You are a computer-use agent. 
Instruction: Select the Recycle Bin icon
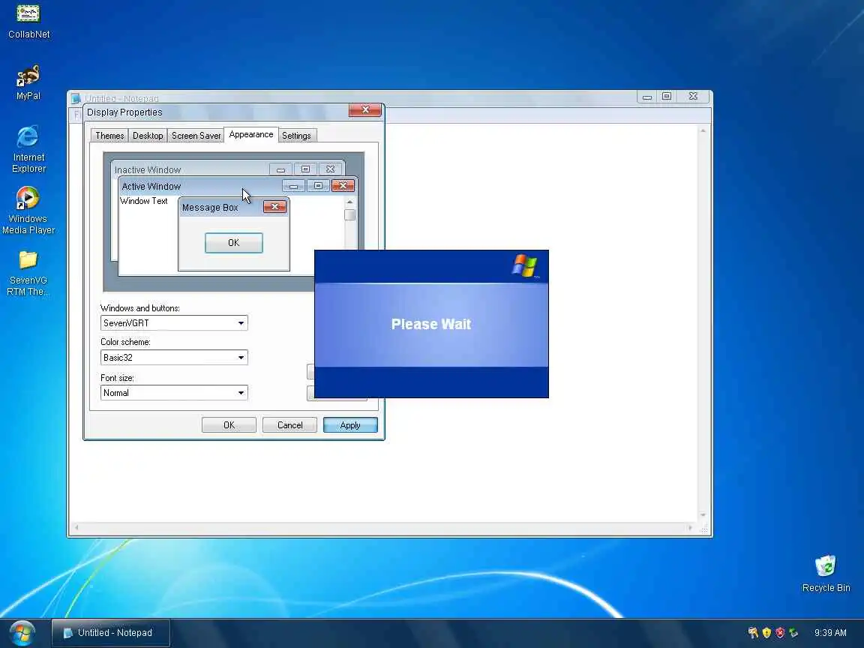(x=826, y=574)
